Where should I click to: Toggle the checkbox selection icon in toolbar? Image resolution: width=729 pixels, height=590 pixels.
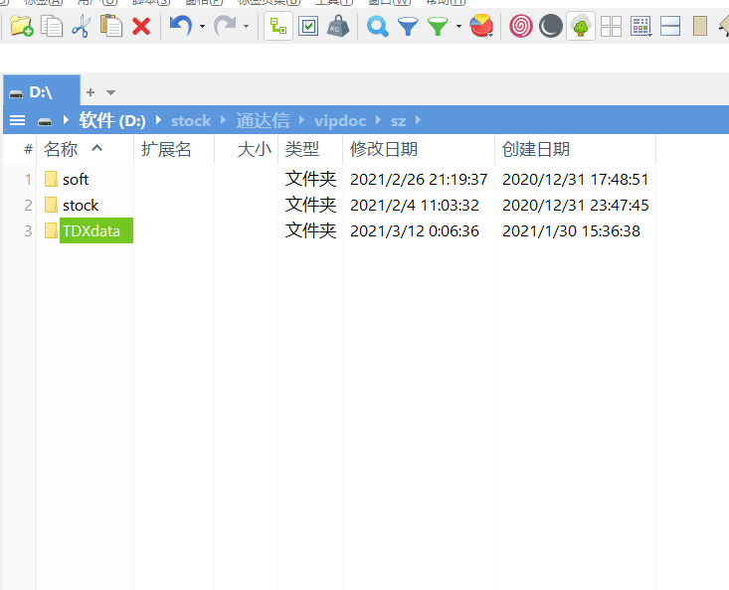click(308, 27)
